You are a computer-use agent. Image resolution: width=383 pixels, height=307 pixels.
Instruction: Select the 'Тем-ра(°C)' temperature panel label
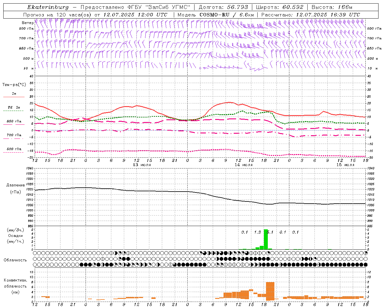click(x=14, y=85)
